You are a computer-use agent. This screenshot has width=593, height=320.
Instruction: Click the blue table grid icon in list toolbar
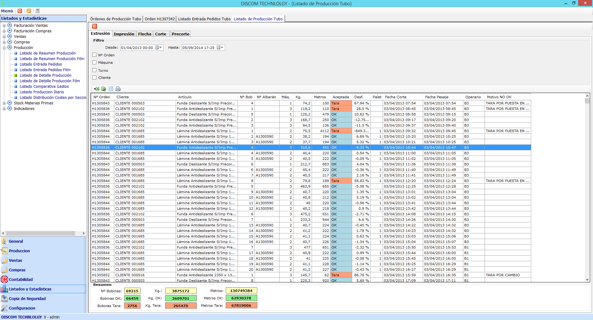(x=111, y=89)
